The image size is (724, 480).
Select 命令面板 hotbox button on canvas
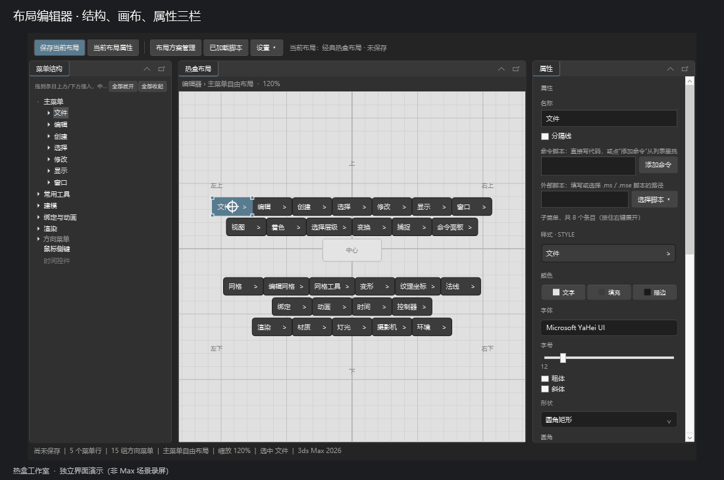pyautogui.click(x=454, y=228)
